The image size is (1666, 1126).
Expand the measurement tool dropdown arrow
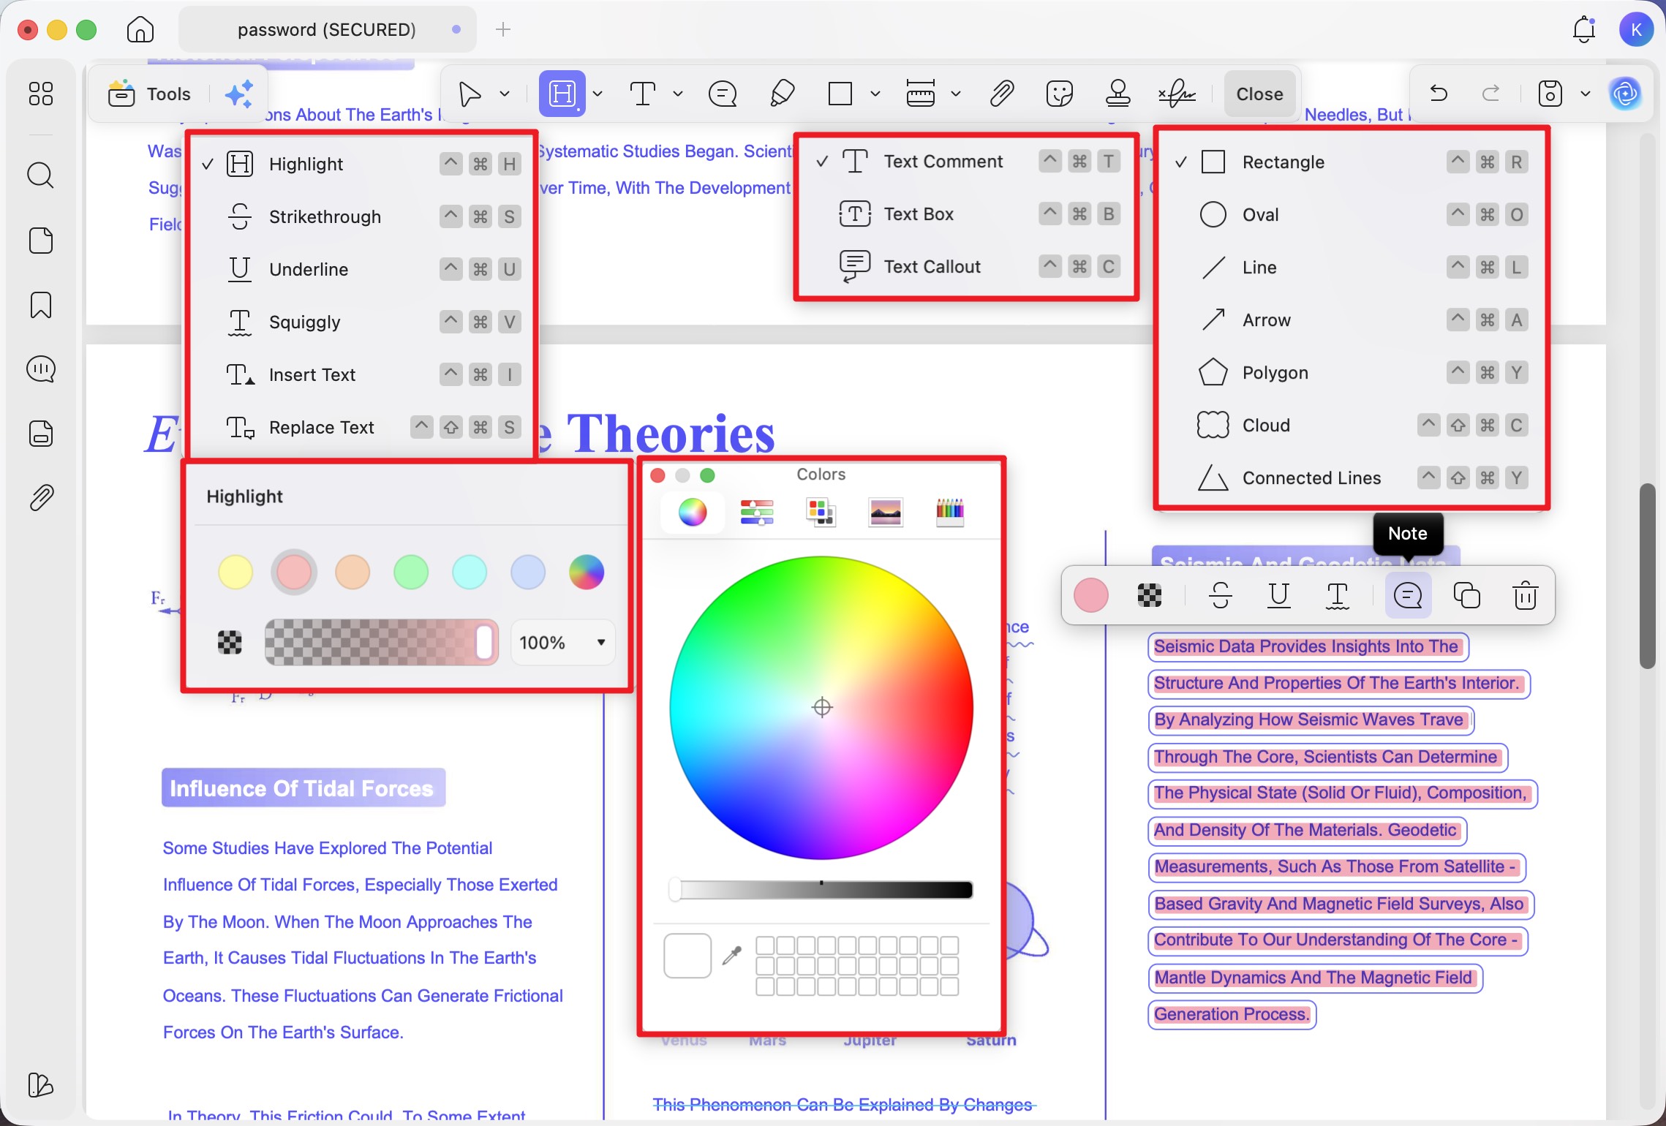[955, 94]
